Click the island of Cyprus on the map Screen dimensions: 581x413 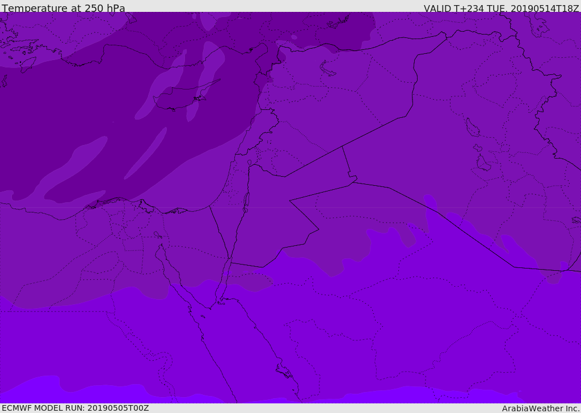click(183, 96)
